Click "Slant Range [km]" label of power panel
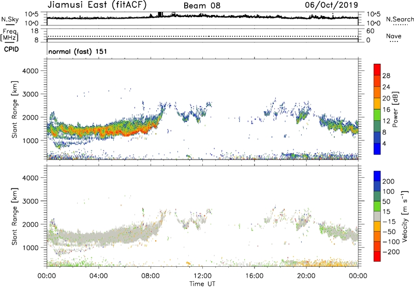Viewport: 414px width, 287px height. coord(14,109)
